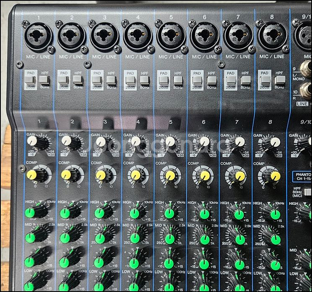Click the green HIGH EQ knob on channel 8

(275, 215)
